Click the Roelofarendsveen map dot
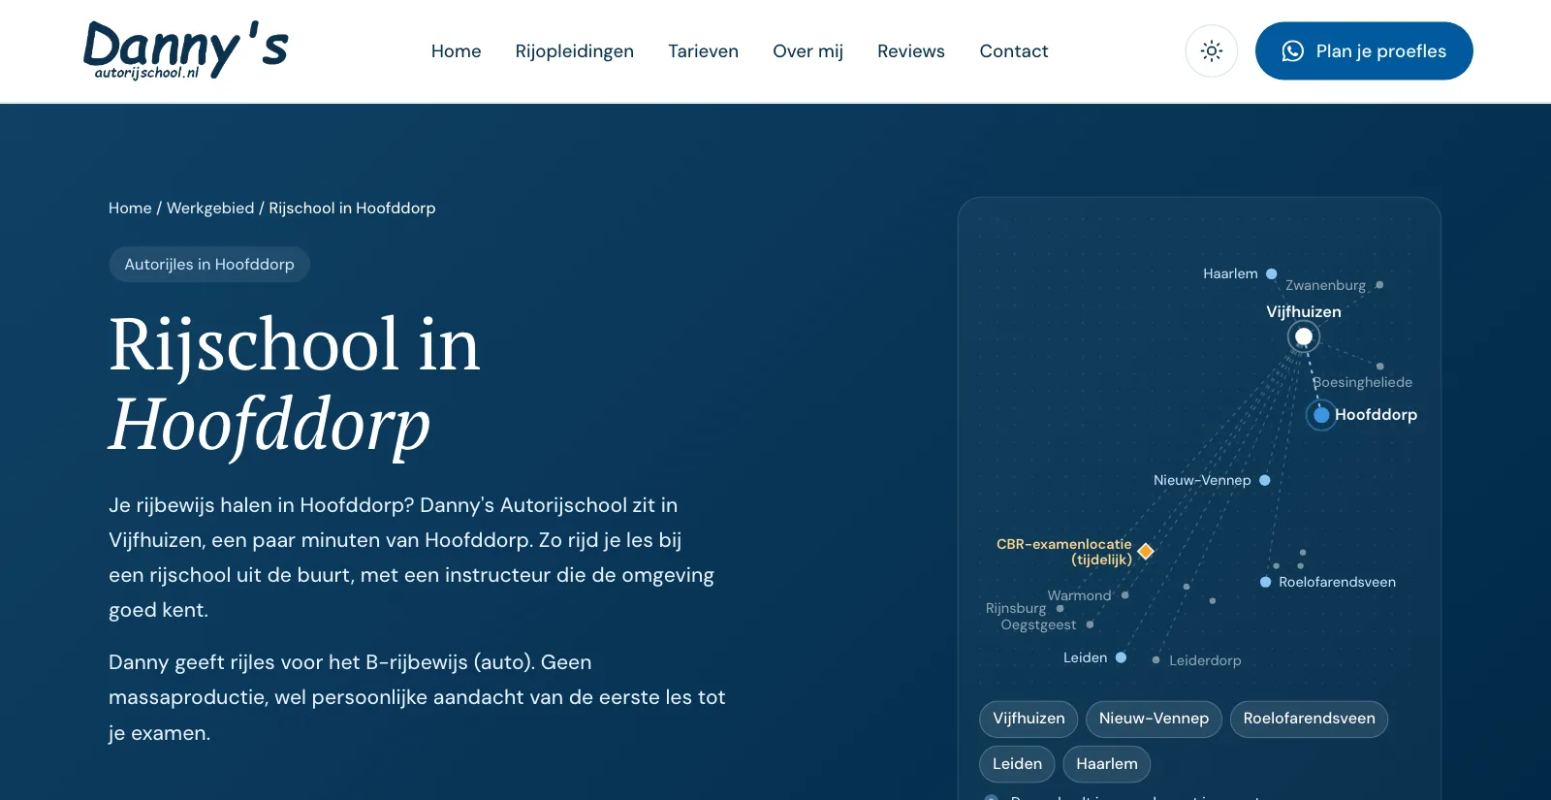The height and width of the screenshot is (800, 1551). click(1266, 582)
